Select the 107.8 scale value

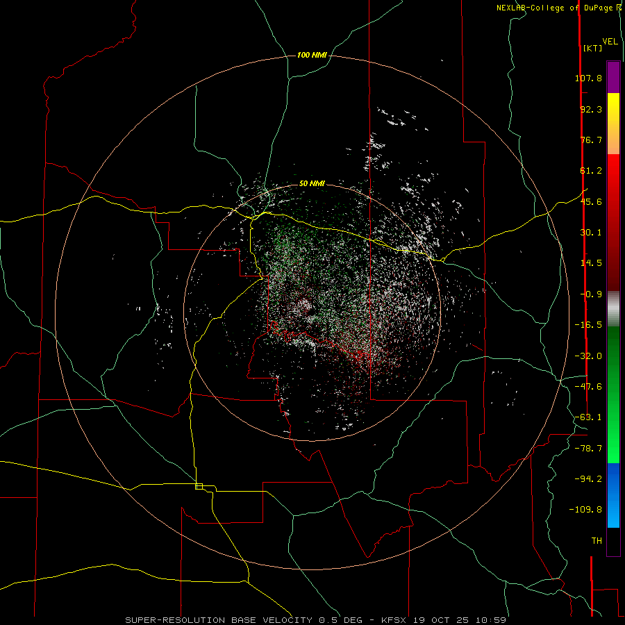click(588, 78)
